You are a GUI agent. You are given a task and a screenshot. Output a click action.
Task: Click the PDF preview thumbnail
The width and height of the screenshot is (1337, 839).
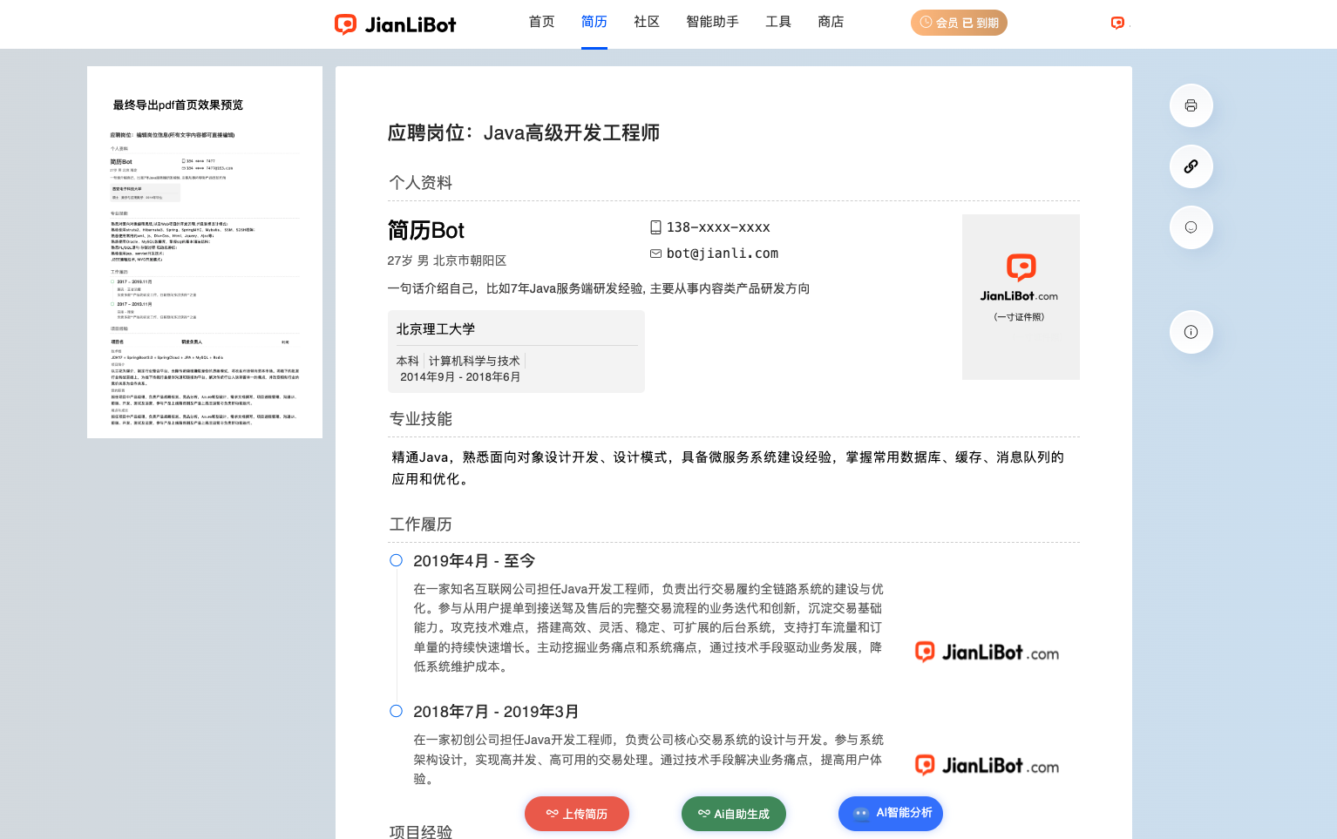(205, 261)
